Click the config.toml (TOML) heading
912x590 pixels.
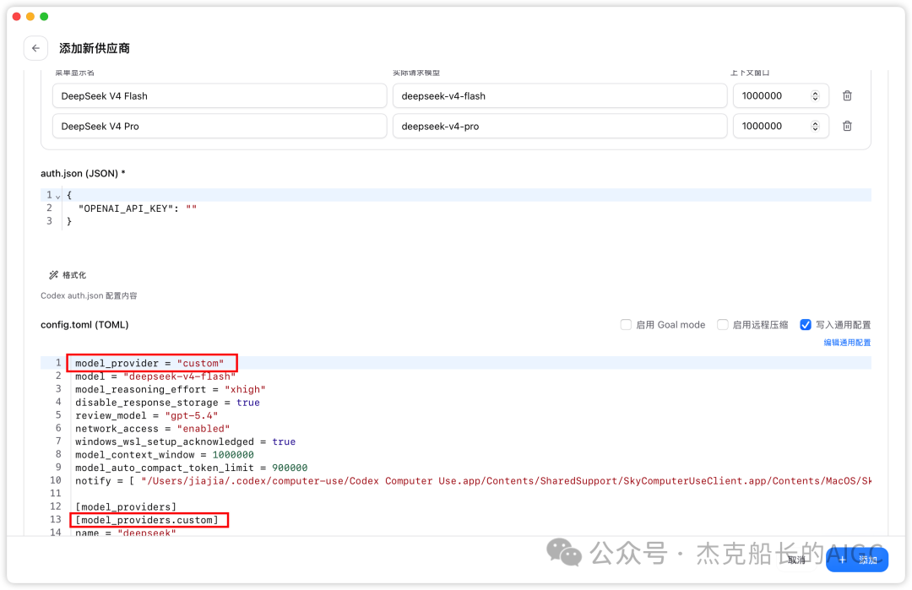pos(84,324)
